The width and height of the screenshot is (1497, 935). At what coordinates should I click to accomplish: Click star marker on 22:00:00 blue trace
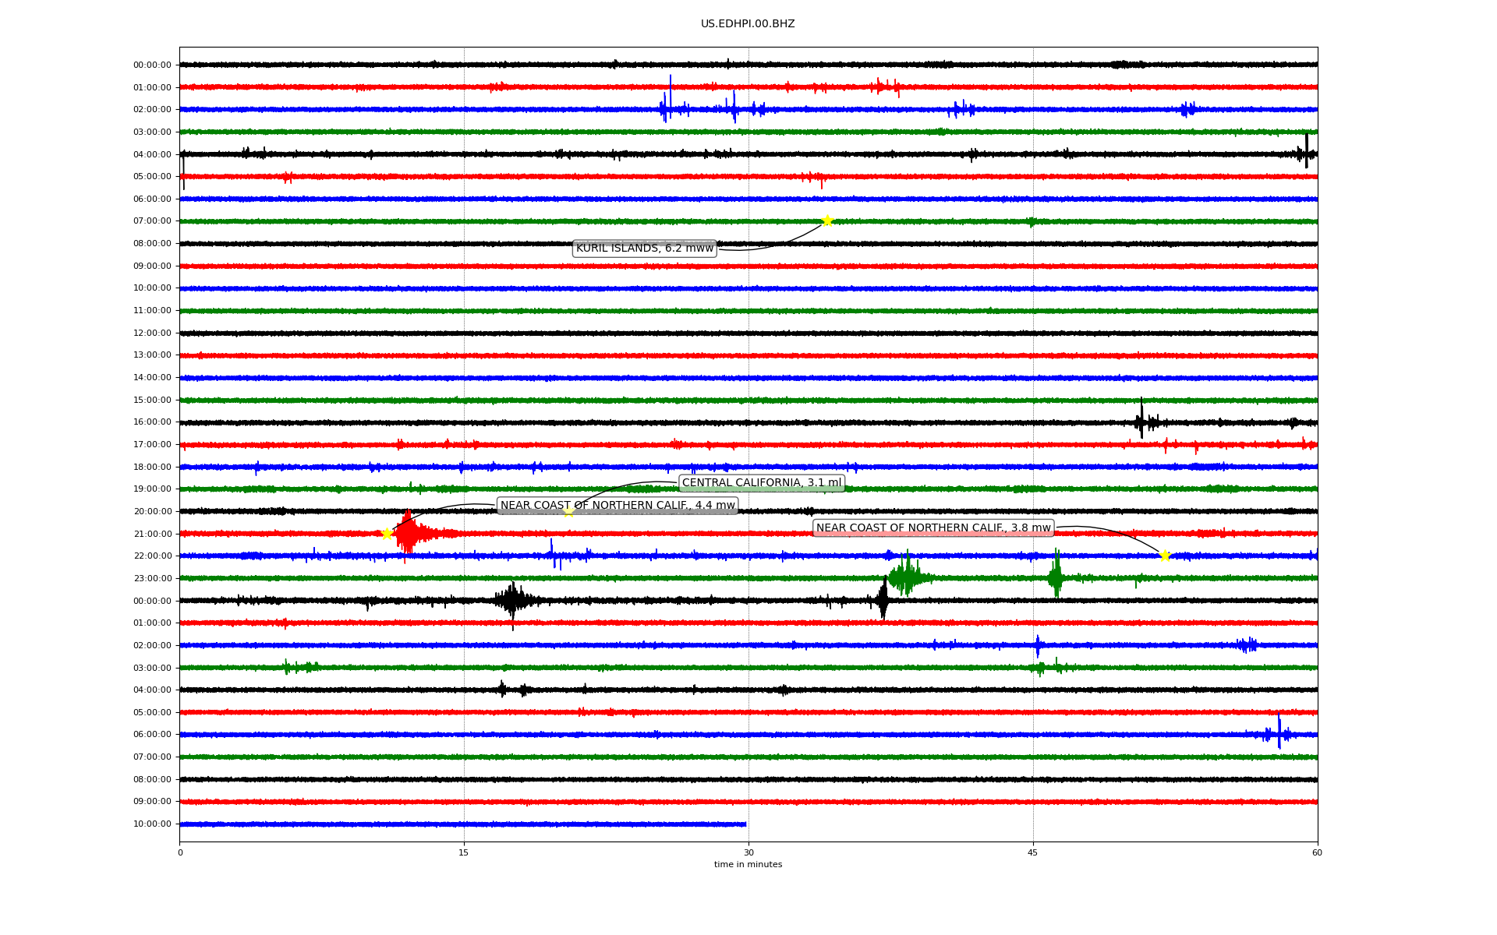1165,556
